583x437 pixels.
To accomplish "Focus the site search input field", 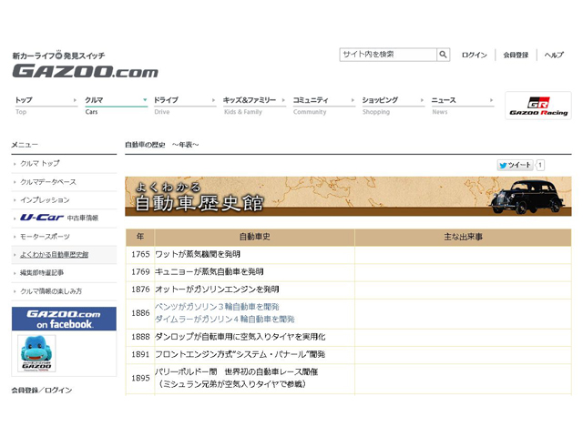I will [x=387, y=55].
